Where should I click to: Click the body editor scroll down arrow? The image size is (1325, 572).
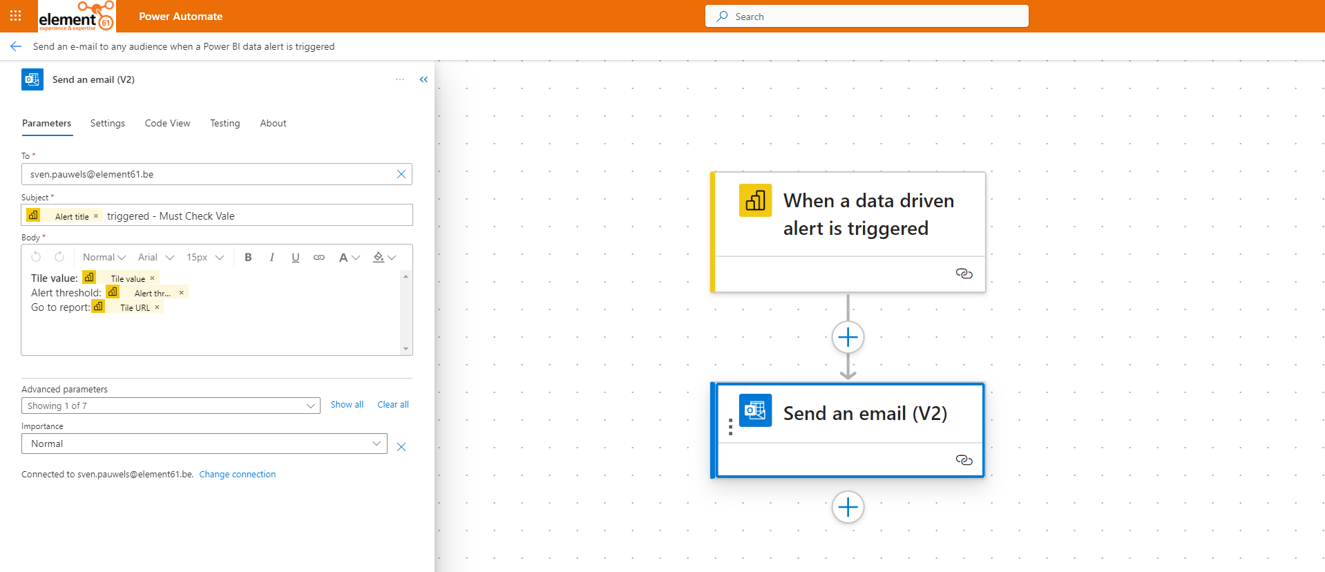point(406,349)
